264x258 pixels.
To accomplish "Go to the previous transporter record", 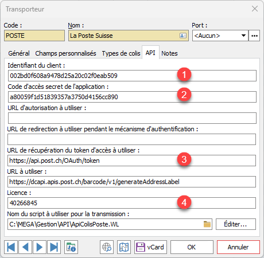I will click(25, 247).
